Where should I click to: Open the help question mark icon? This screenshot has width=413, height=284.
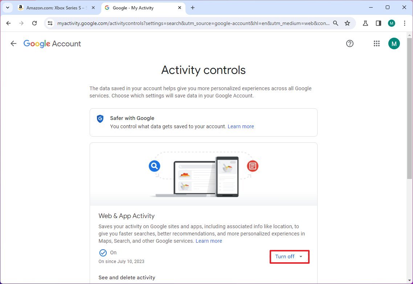(x=350, y=43)
